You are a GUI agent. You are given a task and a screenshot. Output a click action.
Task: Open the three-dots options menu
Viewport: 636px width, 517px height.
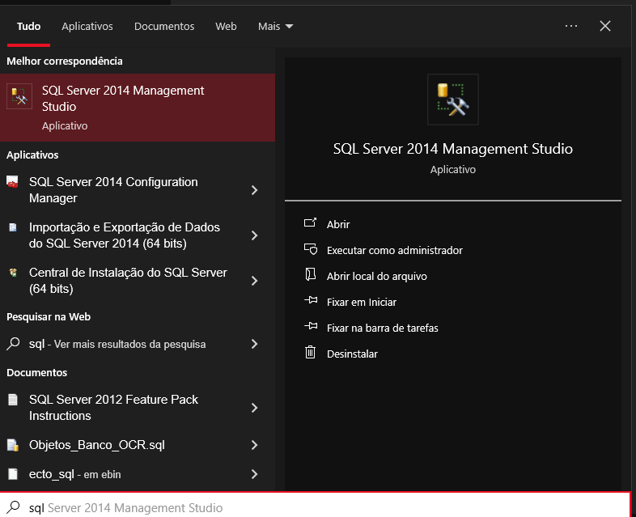point(571,26)
